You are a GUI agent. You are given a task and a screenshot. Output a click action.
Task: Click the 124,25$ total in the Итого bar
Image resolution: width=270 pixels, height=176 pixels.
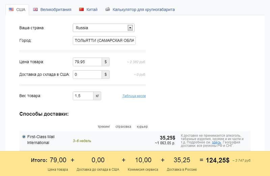coord(217,160)
